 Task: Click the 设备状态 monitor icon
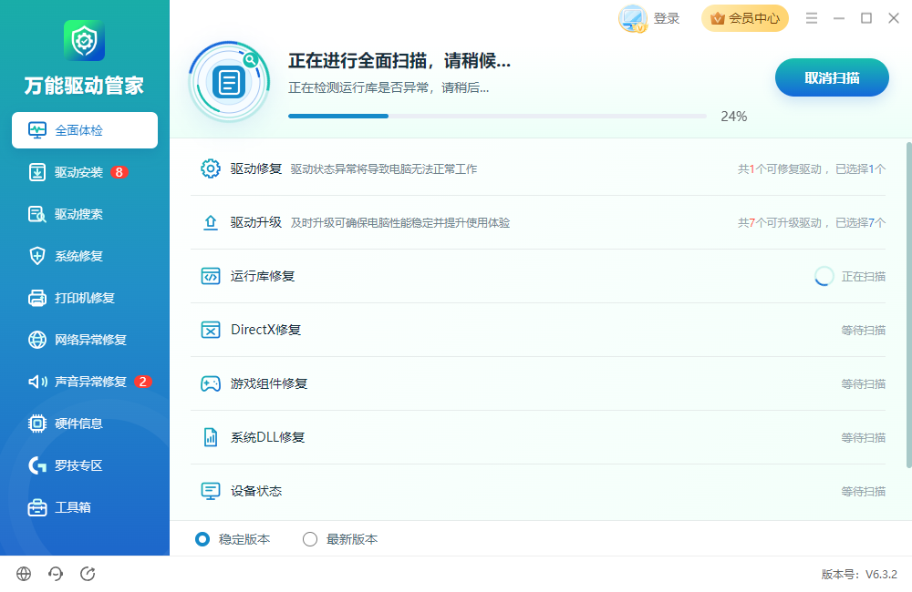coord(211,491)
